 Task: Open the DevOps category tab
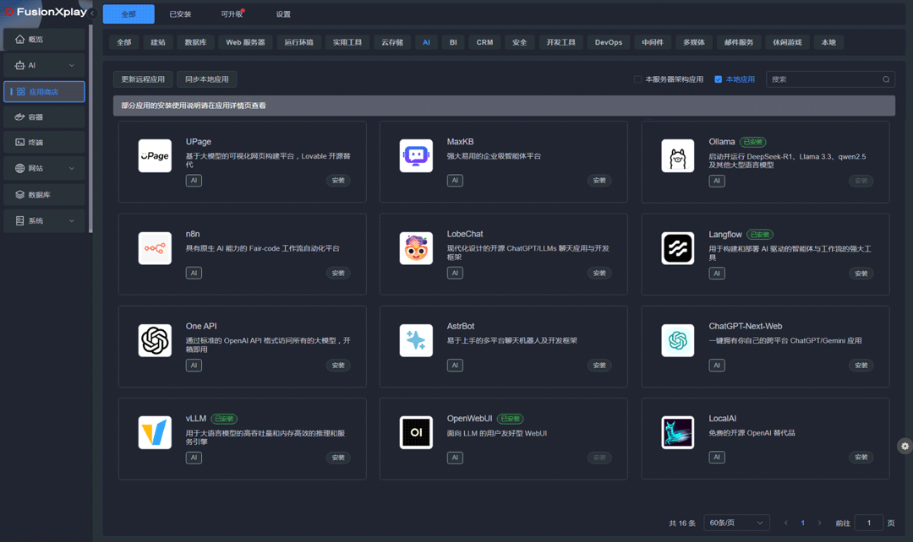pyautogui.click(x=608, y=41)
